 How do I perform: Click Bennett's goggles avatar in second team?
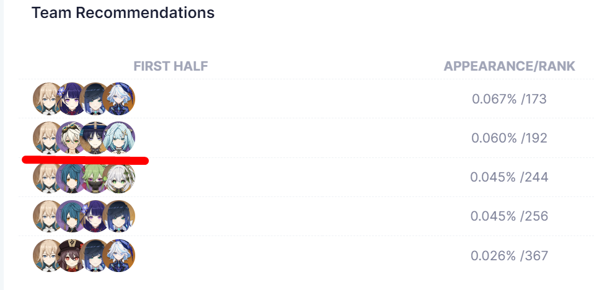(72, 138)
